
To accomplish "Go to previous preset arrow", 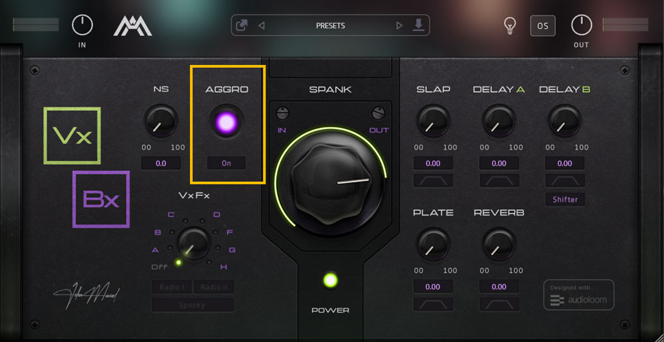I will click(x=261, y=26).
